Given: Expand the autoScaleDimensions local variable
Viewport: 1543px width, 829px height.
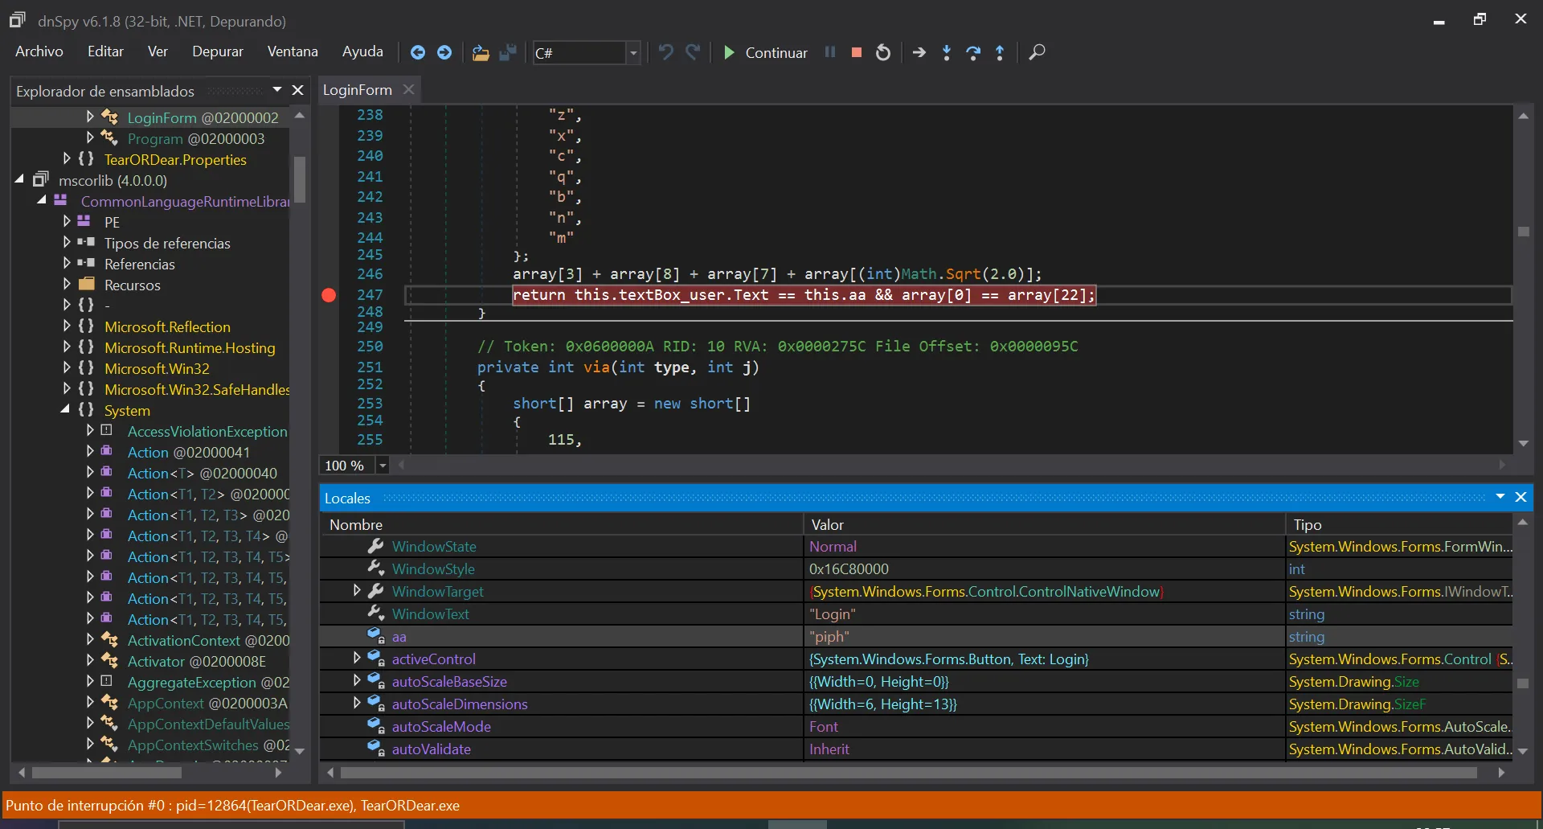Looking at the screenshot, I should click(357, 704).
